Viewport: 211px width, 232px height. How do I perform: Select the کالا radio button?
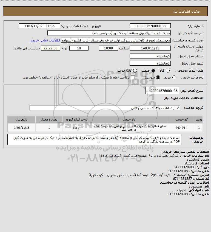168,71
